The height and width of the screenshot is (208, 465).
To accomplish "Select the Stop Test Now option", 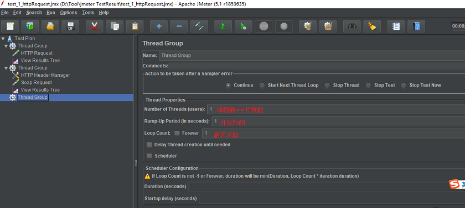I will [x=404, y=85].
